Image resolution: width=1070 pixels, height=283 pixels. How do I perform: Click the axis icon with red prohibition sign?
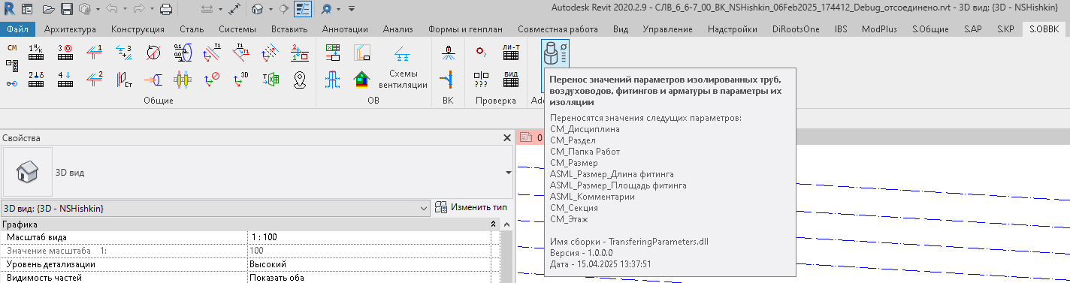[x=211, y=79]
